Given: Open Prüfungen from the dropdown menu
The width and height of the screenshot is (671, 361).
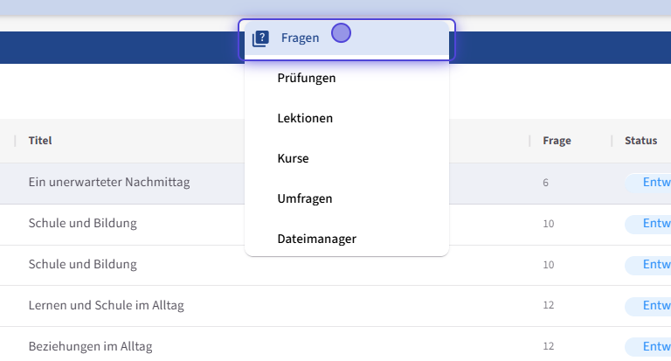Looking at the screenshot, I should pyautogui.click(x=306, y=78).
